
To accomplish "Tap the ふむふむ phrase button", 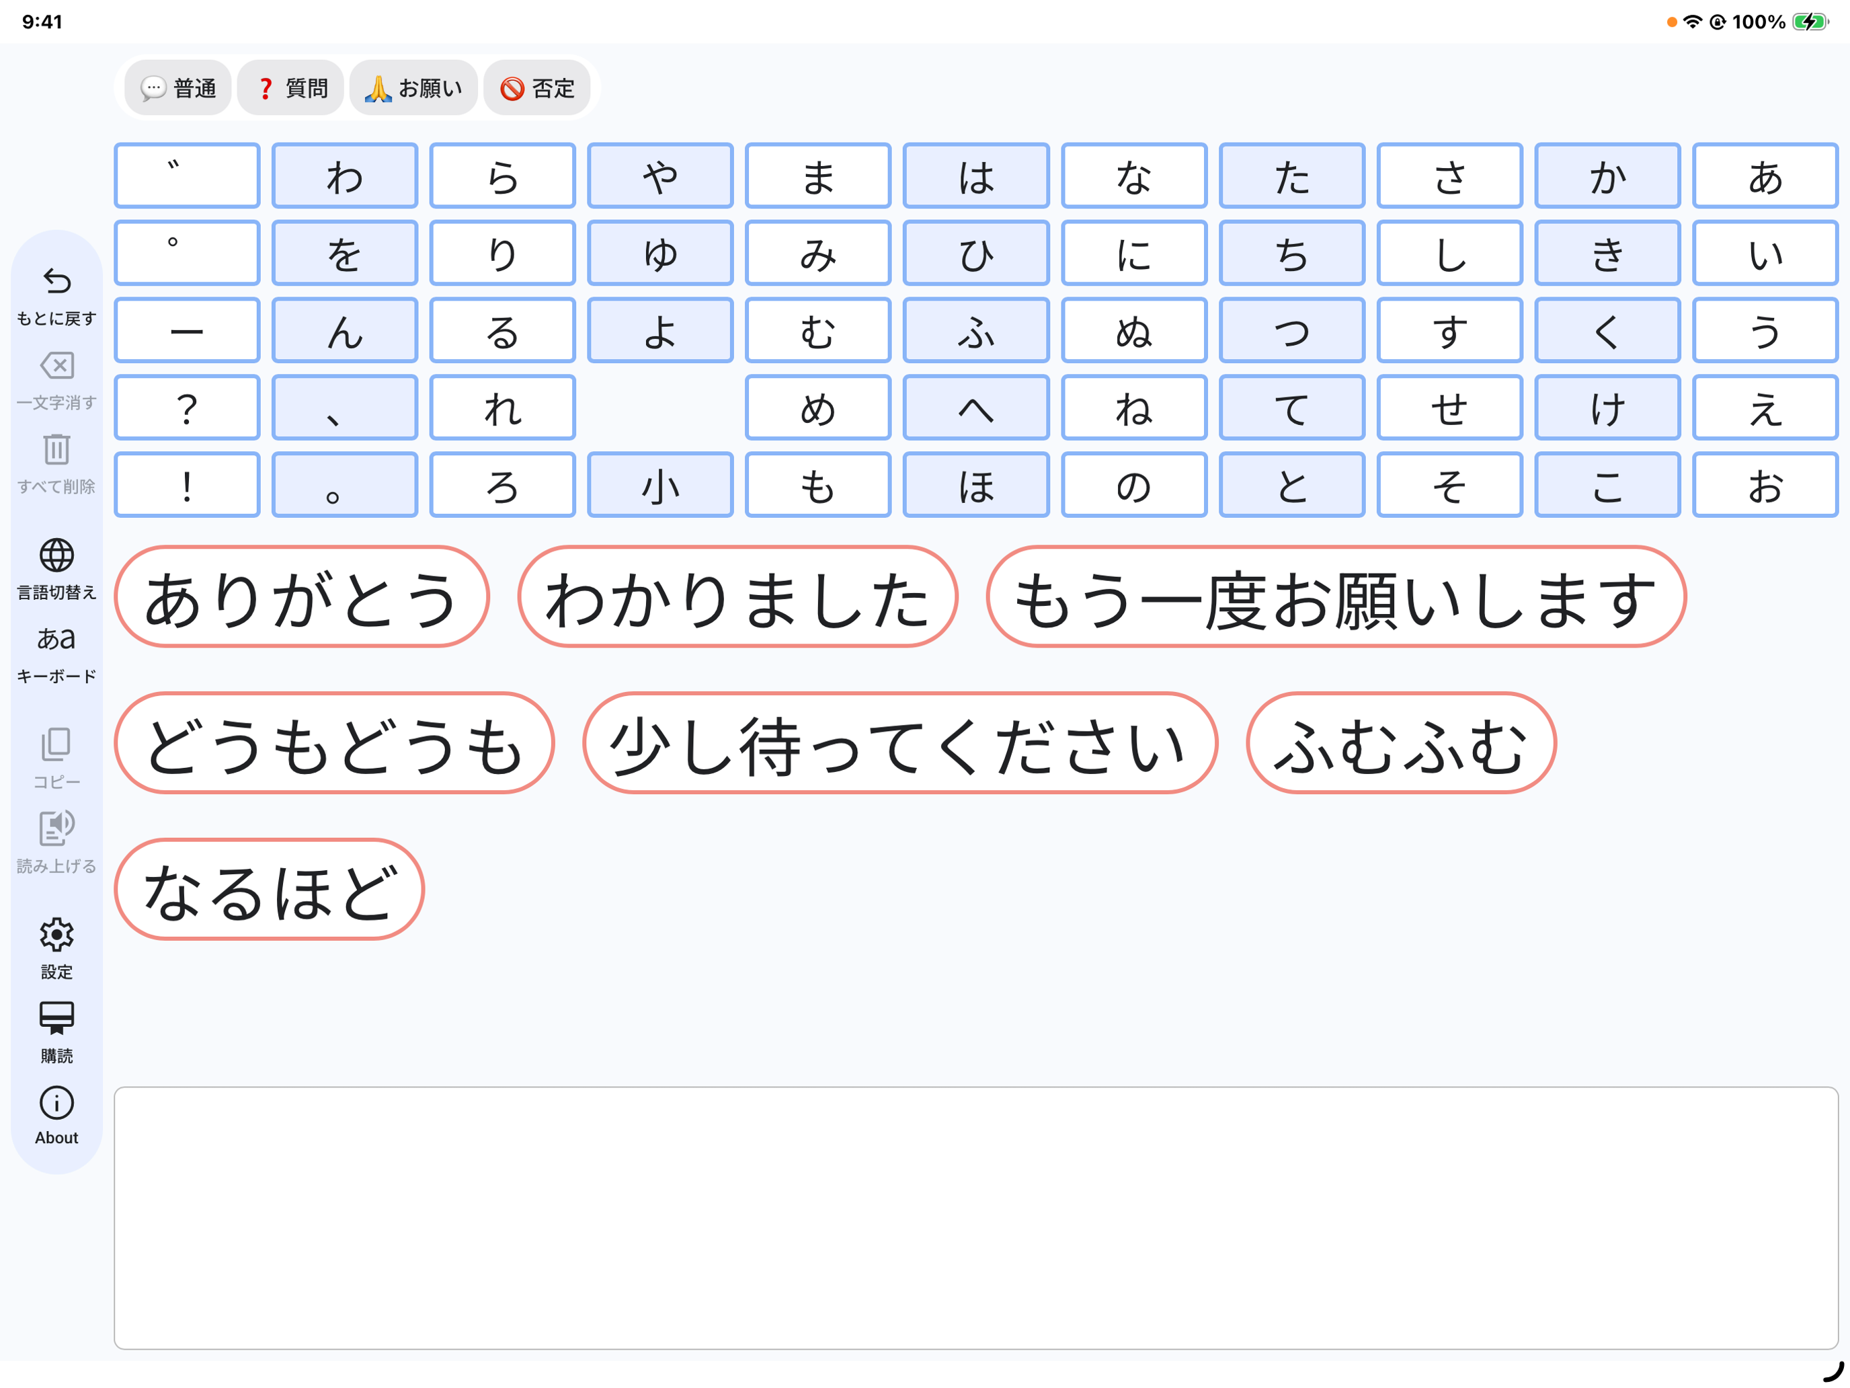I will tap(1401, 743).
